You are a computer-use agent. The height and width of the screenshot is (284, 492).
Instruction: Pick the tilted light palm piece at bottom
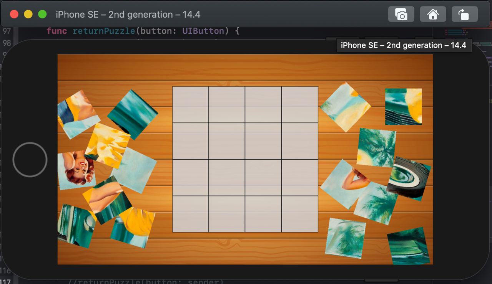(x=345, y=238)
